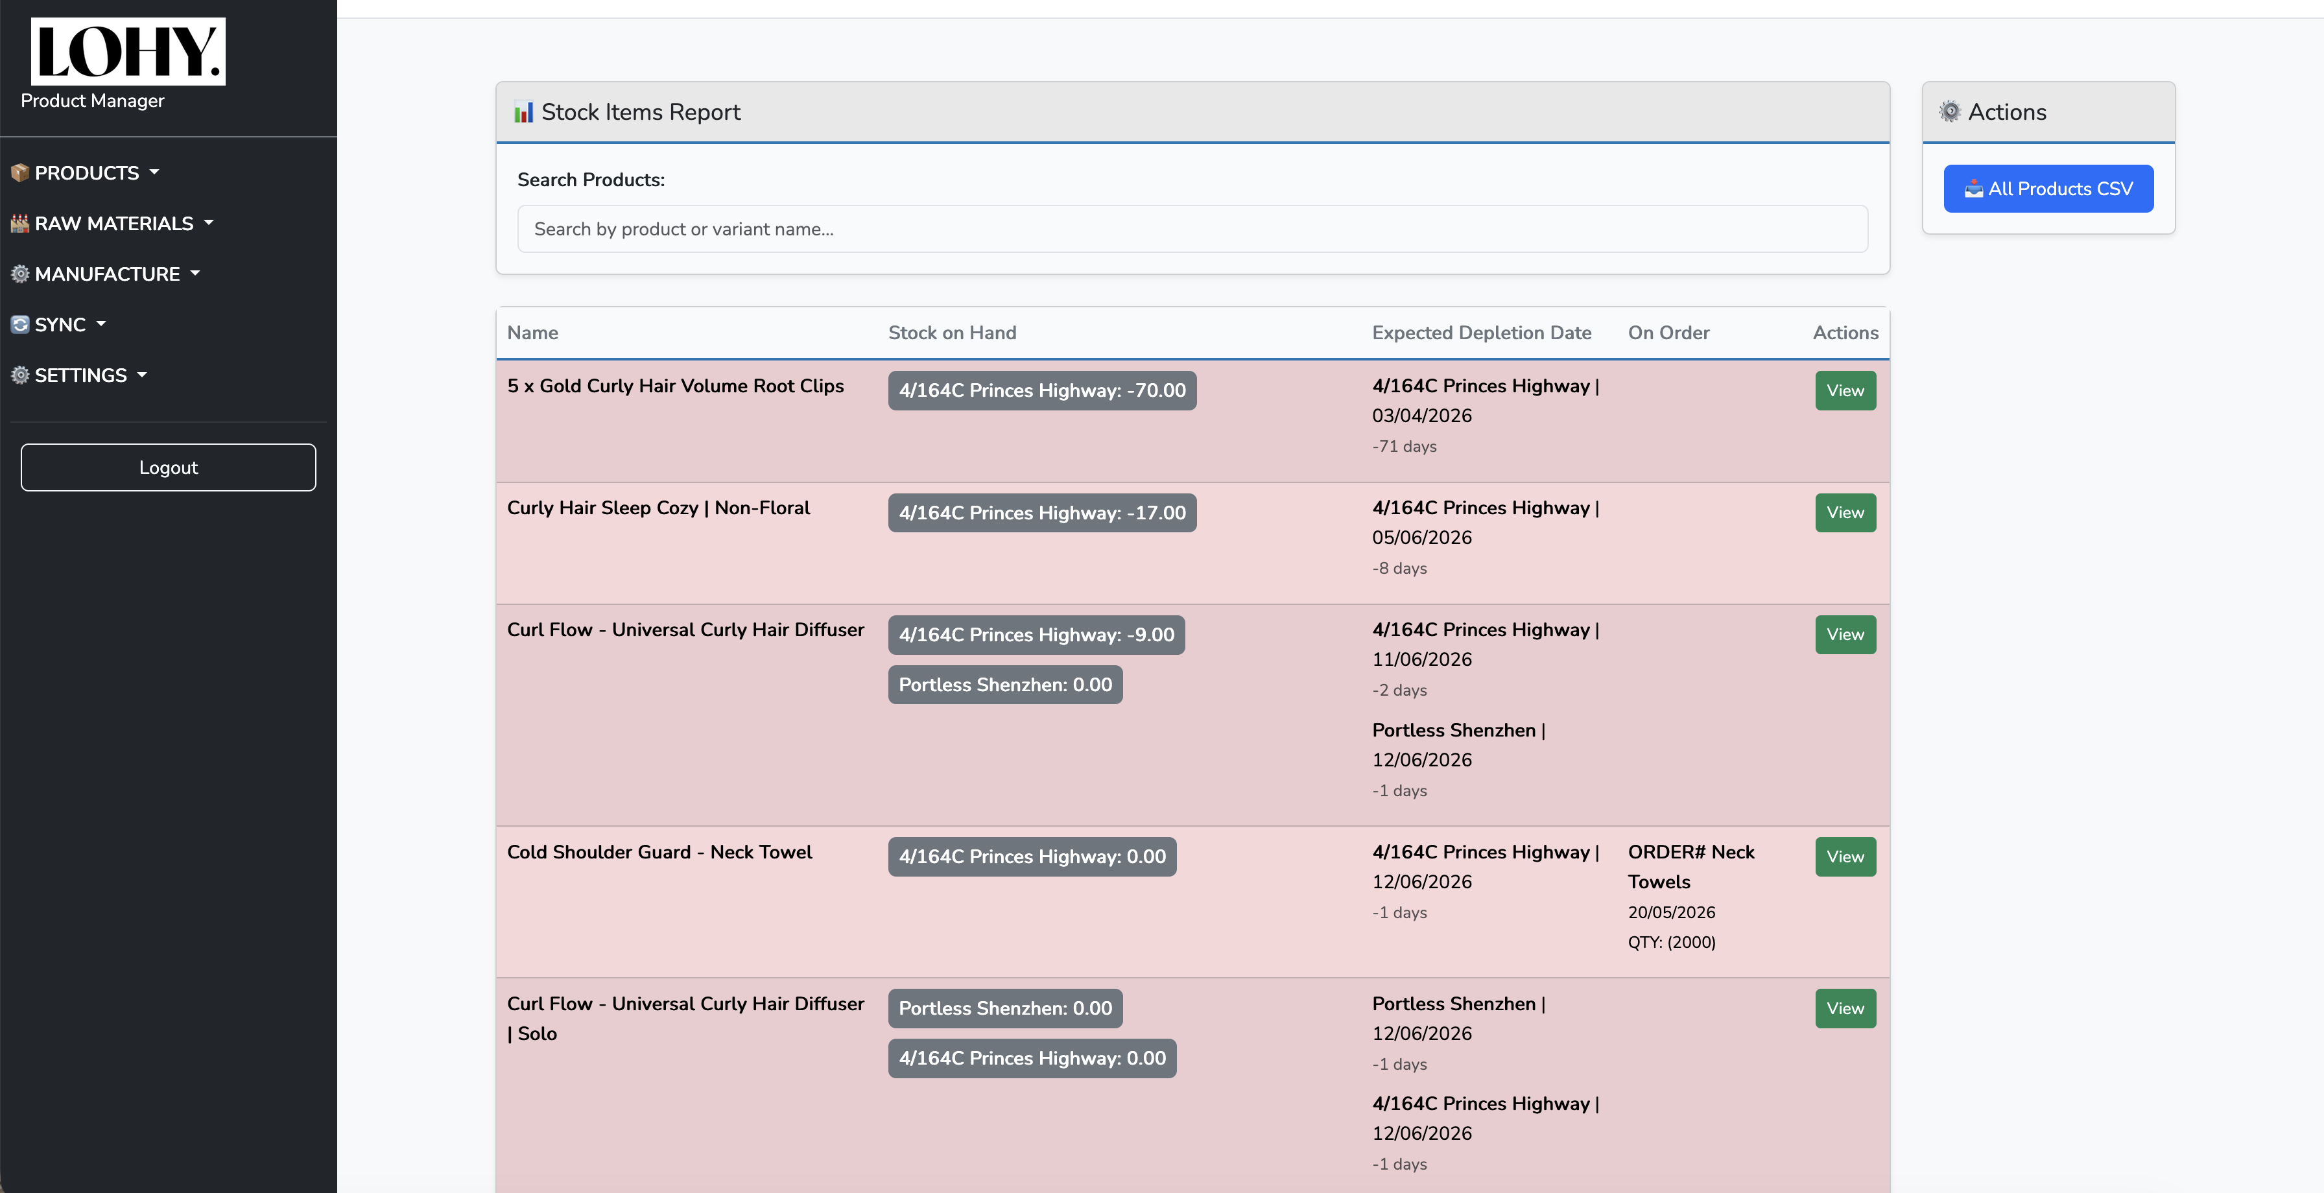Click the 11/06/2026 depletion date
The height and width of the screenshot is (1193, 2324).
tap(1422, 659)
